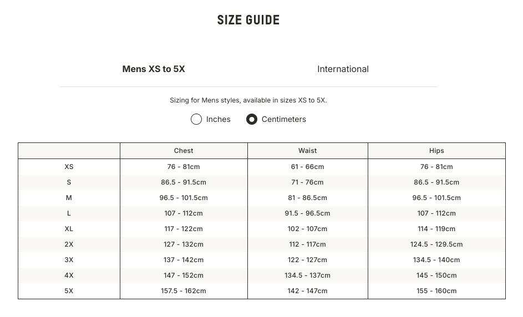Switch to the Mens XS to 5X tab
Image resolution: width=523 pixels, height=317 pixels.
coord(154,69)
